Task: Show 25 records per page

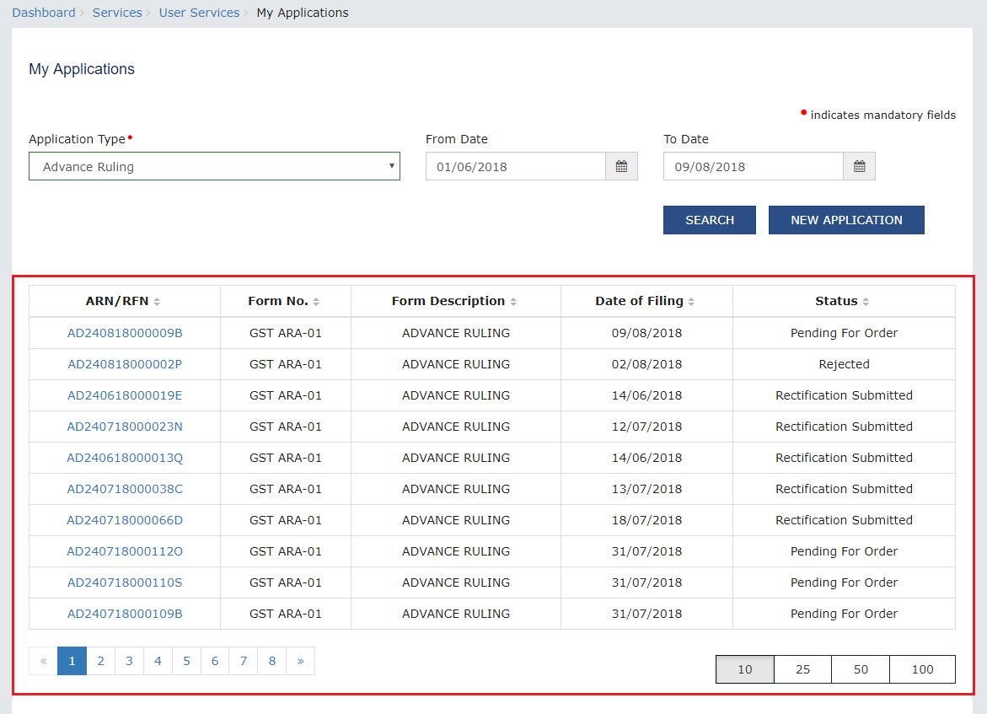Action: tap(802, 669)
